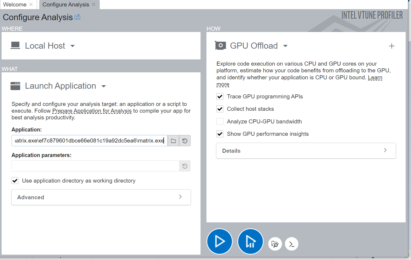Open the GPU Offload analysis type dropdown
Image resolution: width=411 pixels, height=260 pixels.
click(285, 46)
